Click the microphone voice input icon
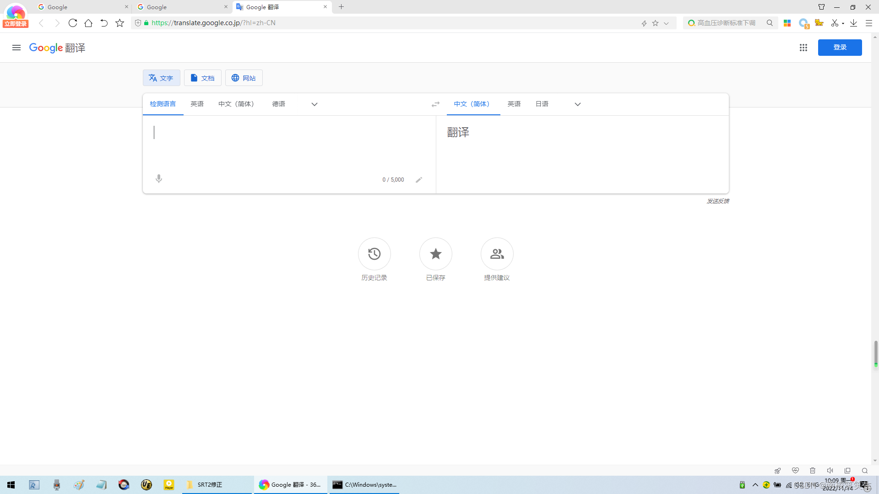879x494 pixels. (x=159, y=179)
